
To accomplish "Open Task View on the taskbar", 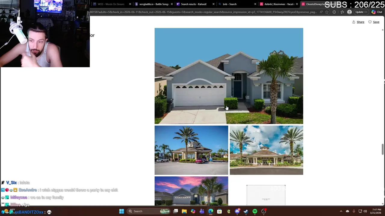I will tap(176, 211).
